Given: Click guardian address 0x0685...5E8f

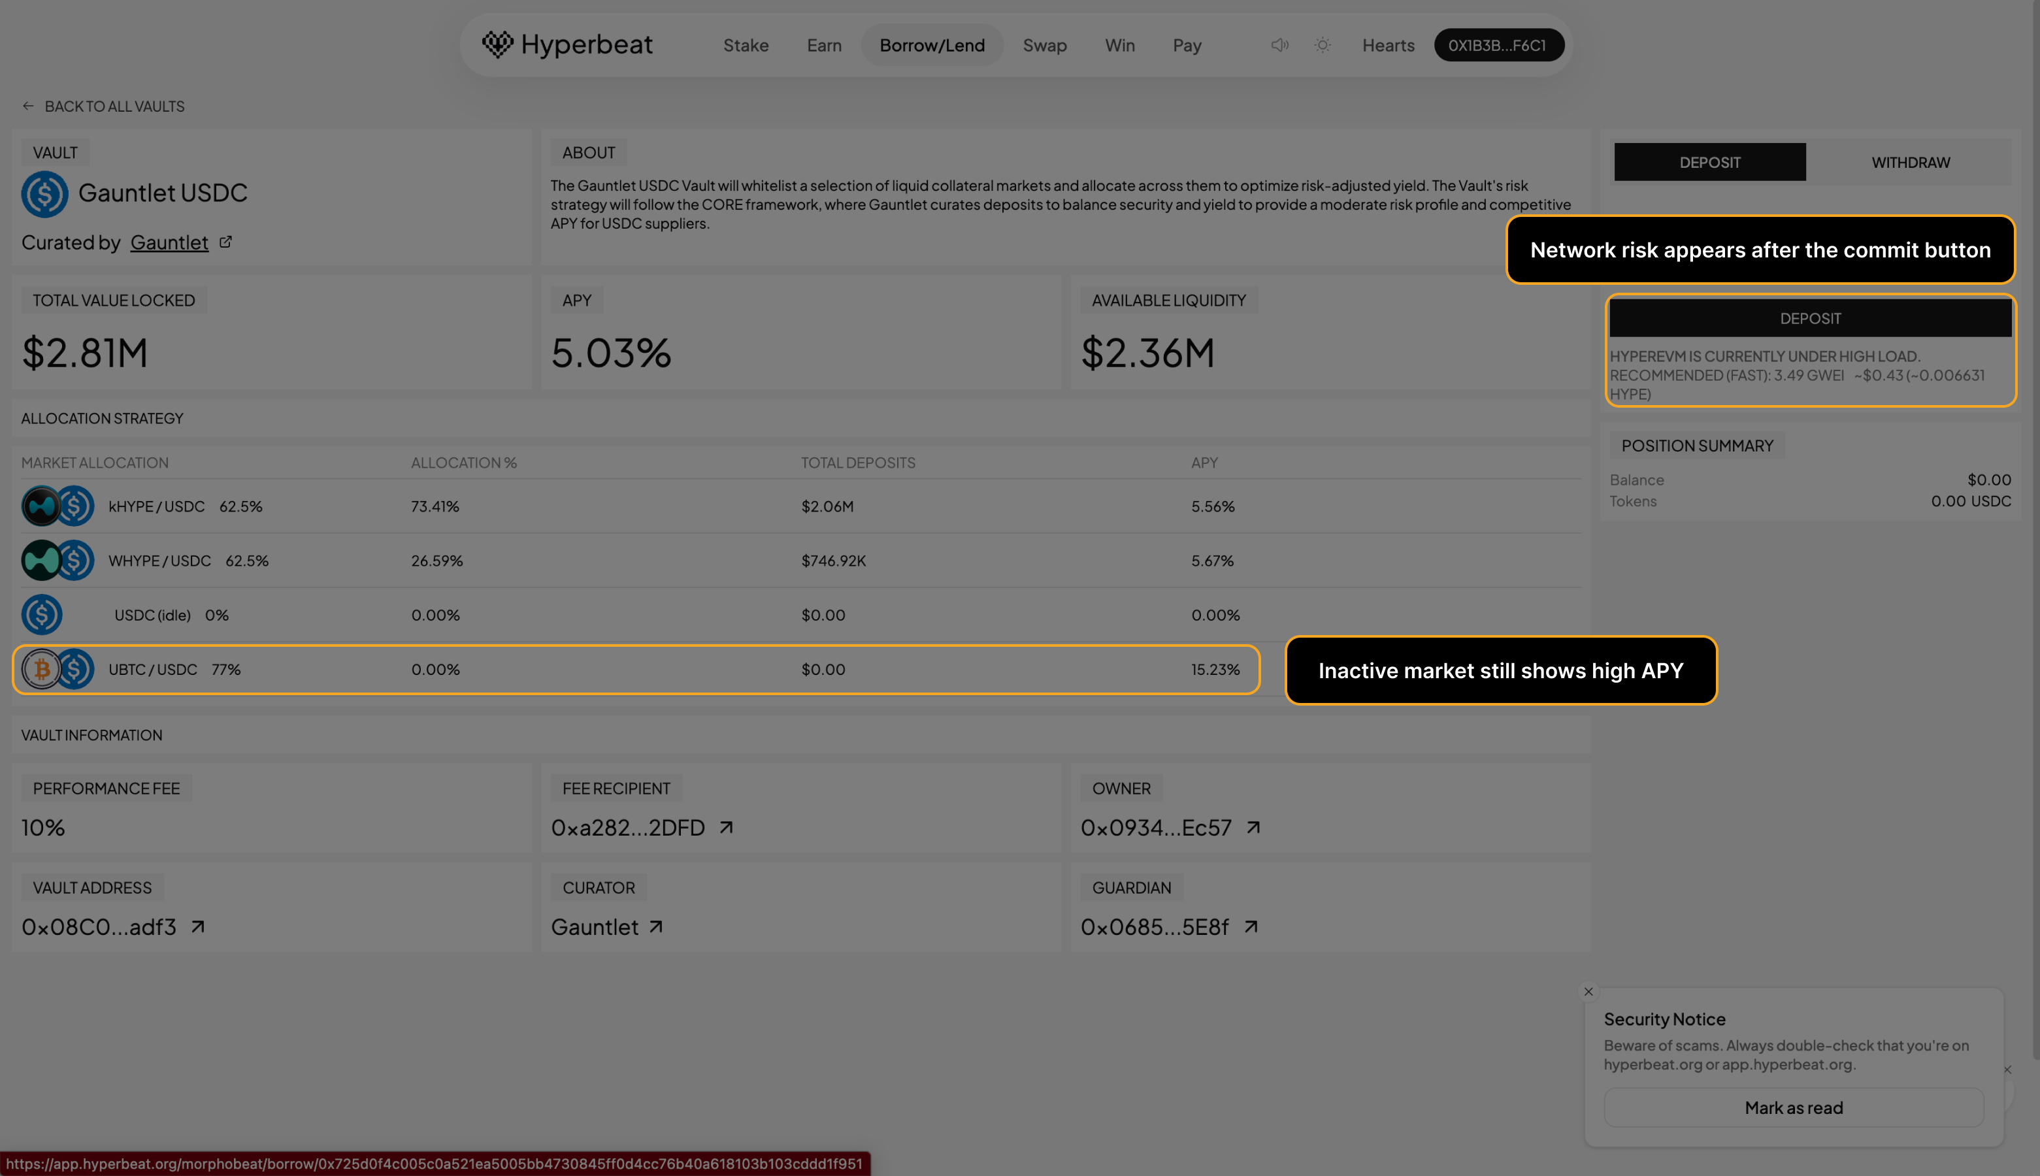Looking at the screenshot, I should [1155, 926].
